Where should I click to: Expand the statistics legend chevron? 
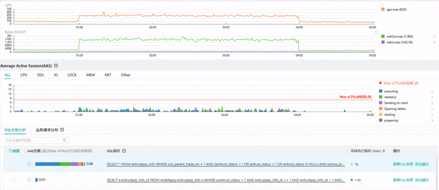[432, 97]
